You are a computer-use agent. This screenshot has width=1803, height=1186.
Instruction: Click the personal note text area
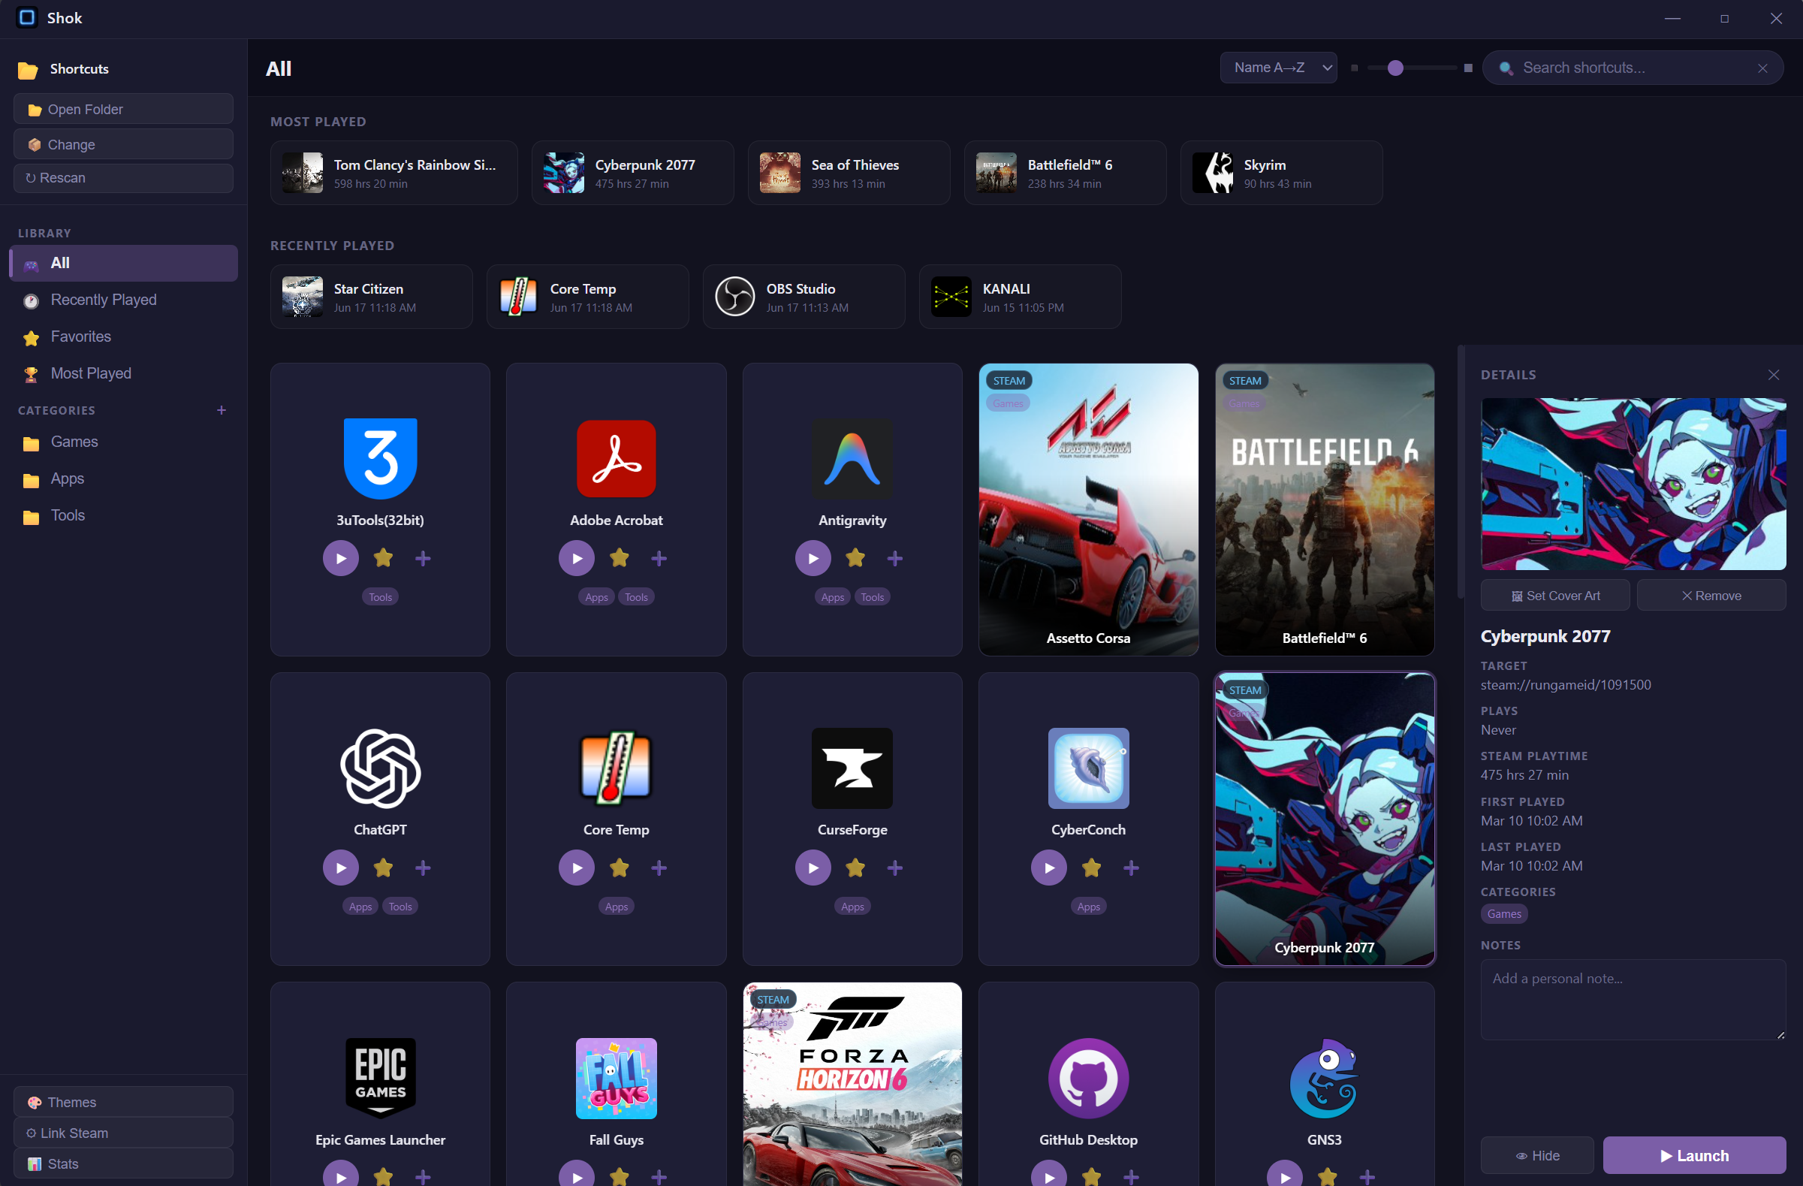click(1633, 1000)
